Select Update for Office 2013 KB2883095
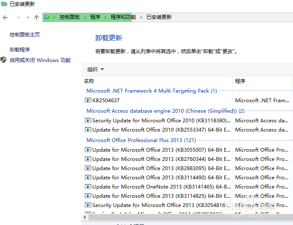293x225 pixels. click(x=161, y=168)
